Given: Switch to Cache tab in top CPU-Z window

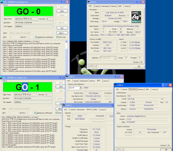Looking at the screenshot, I should tap(97, 6).
